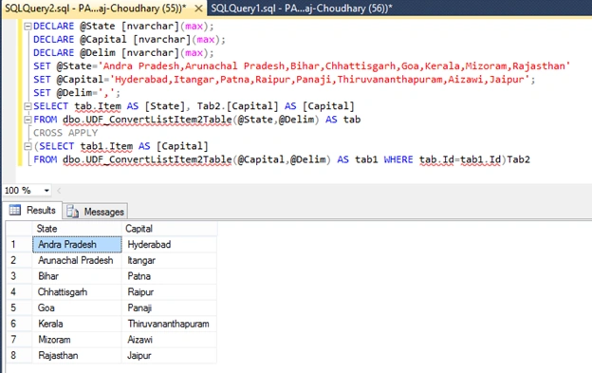
Task: Select row header 1 in results
Action: (x=19, y=244)
